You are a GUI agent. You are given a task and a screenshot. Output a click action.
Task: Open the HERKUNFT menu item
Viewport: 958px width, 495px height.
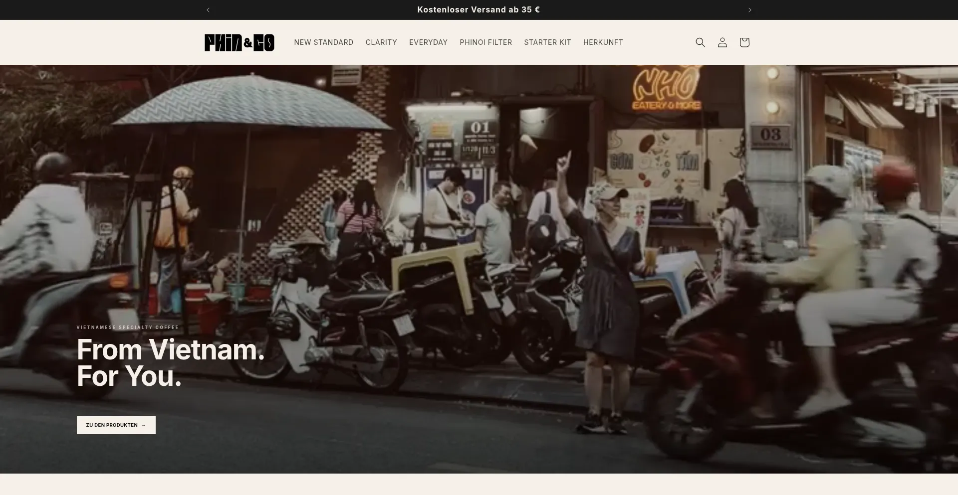tap(603, 42)
